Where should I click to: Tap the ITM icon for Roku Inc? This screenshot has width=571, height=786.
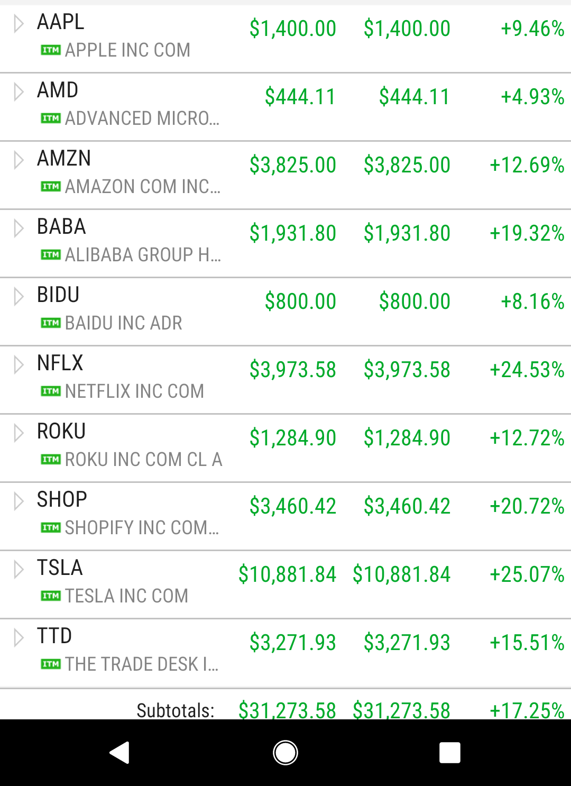51,460
